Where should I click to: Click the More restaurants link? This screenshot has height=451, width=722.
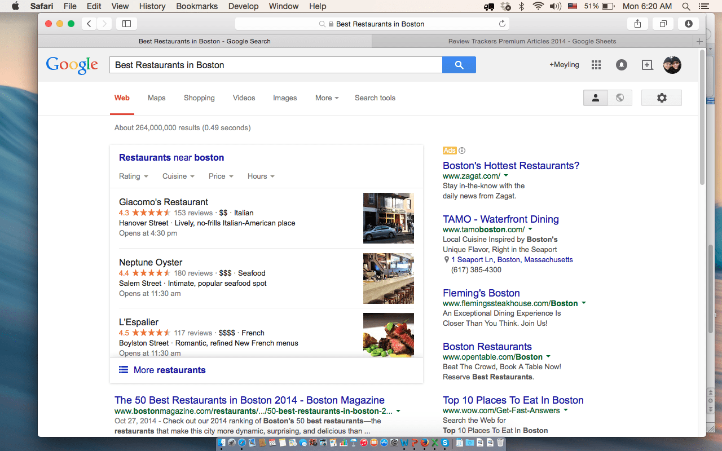[169, 370]
